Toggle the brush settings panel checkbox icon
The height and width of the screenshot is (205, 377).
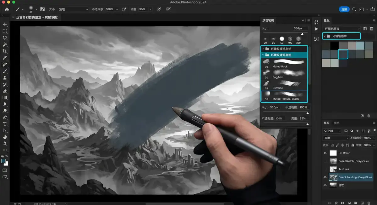click(42, 9)
